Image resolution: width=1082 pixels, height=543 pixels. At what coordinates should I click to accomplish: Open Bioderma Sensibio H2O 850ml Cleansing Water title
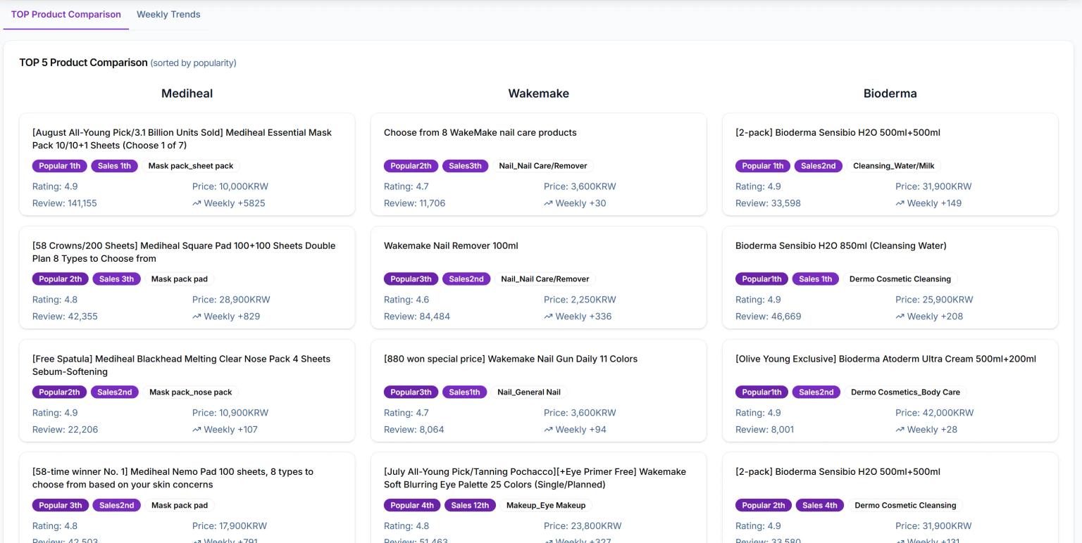(841, 245)
